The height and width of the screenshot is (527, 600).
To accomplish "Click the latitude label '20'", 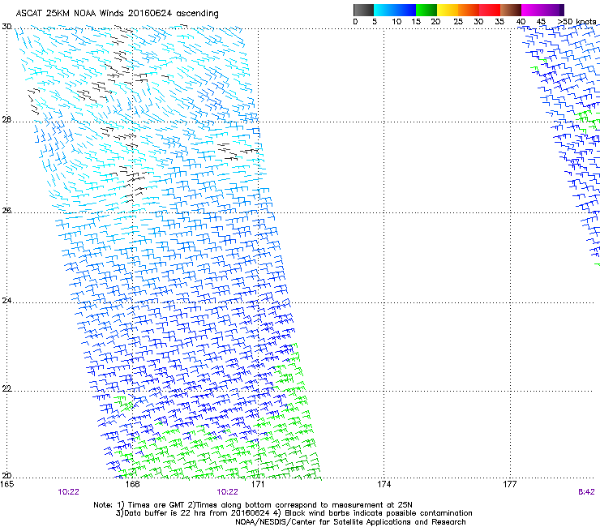I will [x=6, y=476].
